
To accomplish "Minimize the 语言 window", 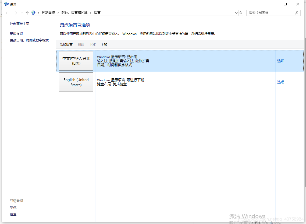I will (273, 4).
